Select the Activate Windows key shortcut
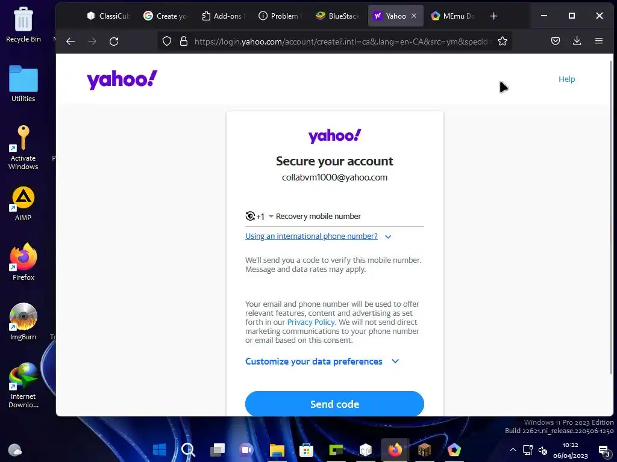The image size is (617, 462). [23, 147]
